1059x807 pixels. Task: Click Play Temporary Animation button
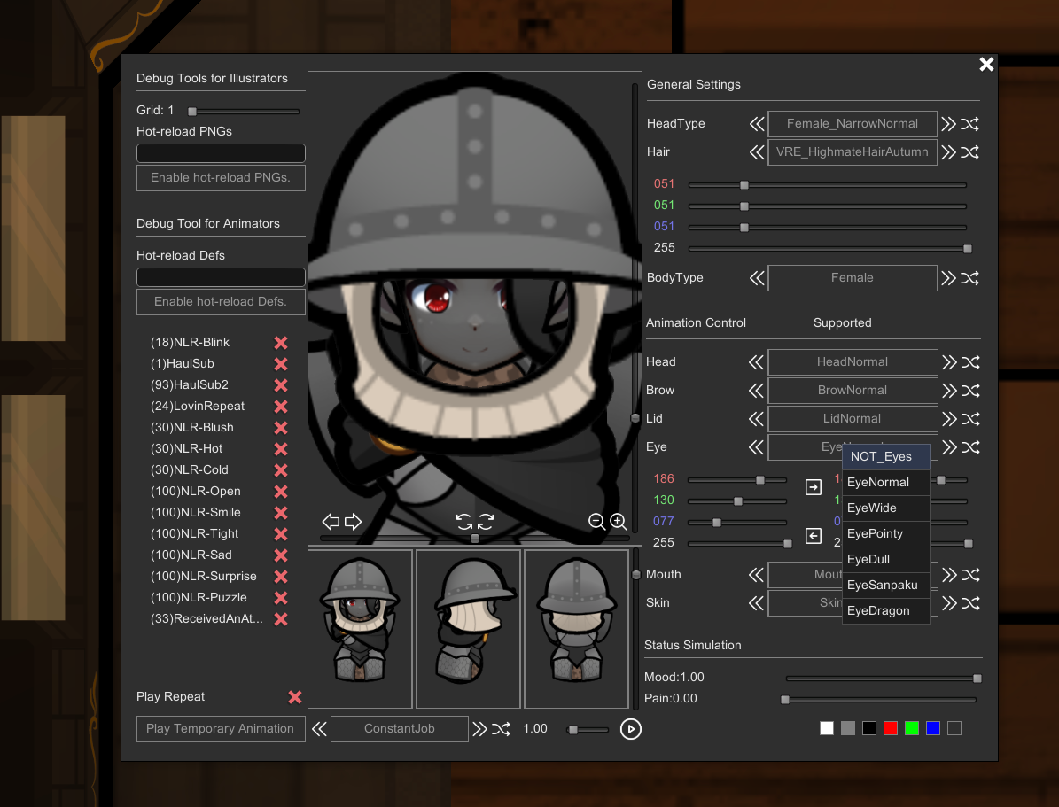(x=221, y=729)
